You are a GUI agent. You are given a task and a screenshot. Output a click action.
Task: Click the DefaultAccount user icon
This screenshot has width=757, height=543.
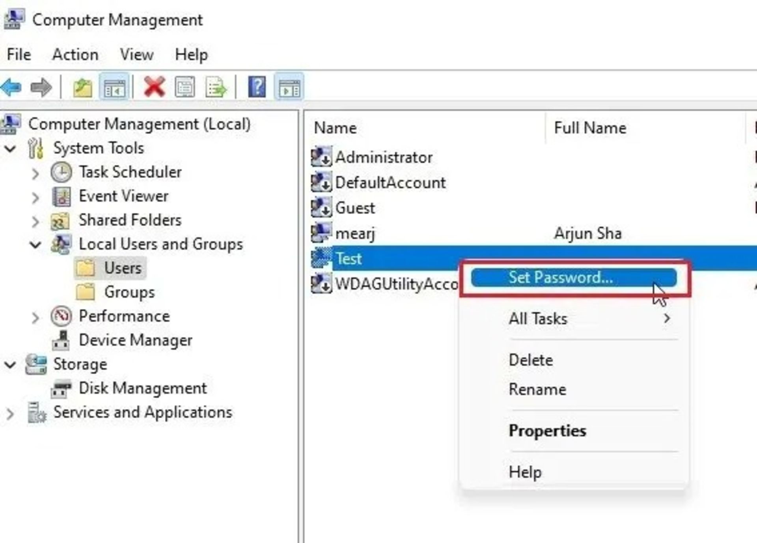[321, 182]
